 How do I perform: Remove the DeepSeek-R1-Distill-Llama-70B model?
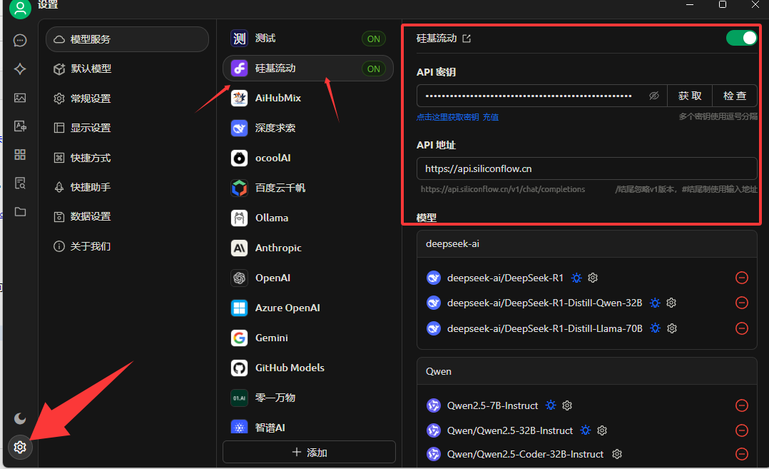click(x=742, y=328)
